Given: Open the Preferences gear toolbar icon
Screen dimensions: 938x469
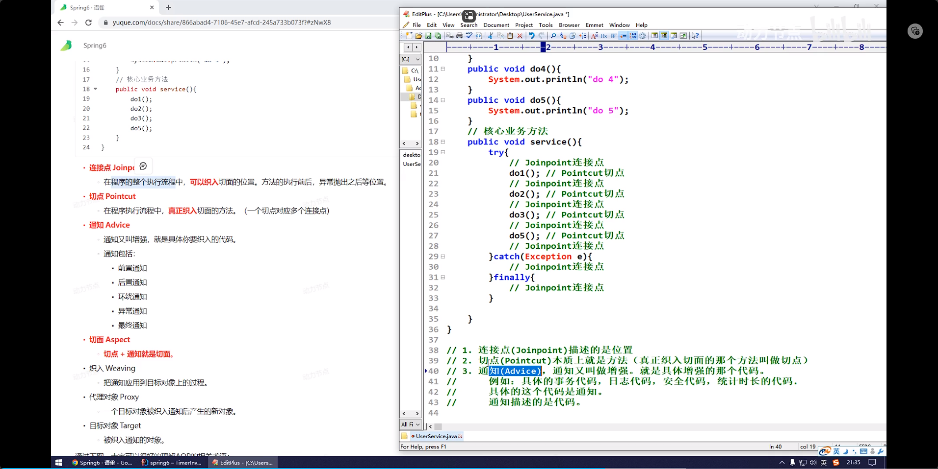Looking at the screenshot, I should coord(643,35).
